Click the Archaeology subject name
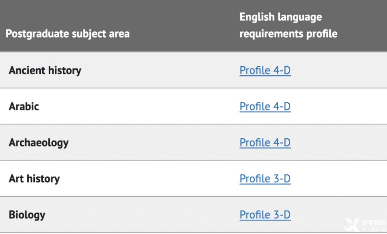Screen dimensions: 387x234 39,143
